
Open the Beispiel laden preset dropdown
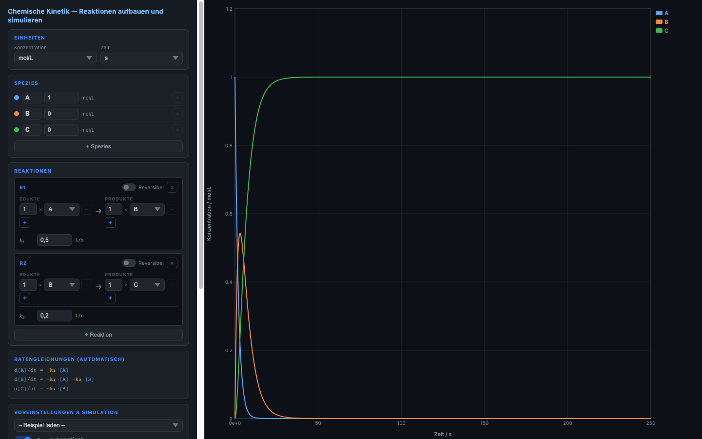(x=98, y=425)
